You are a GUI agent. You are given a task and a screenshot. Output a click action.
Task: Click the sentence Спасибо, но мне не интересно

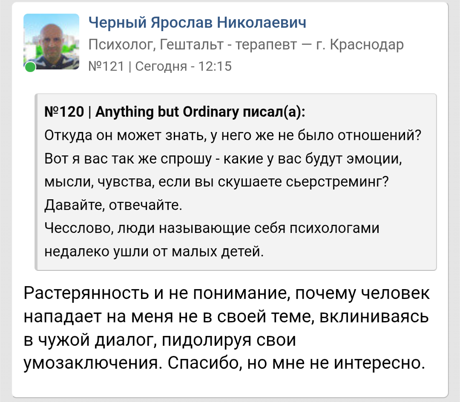pyautogui.click(x=296, y=363)
